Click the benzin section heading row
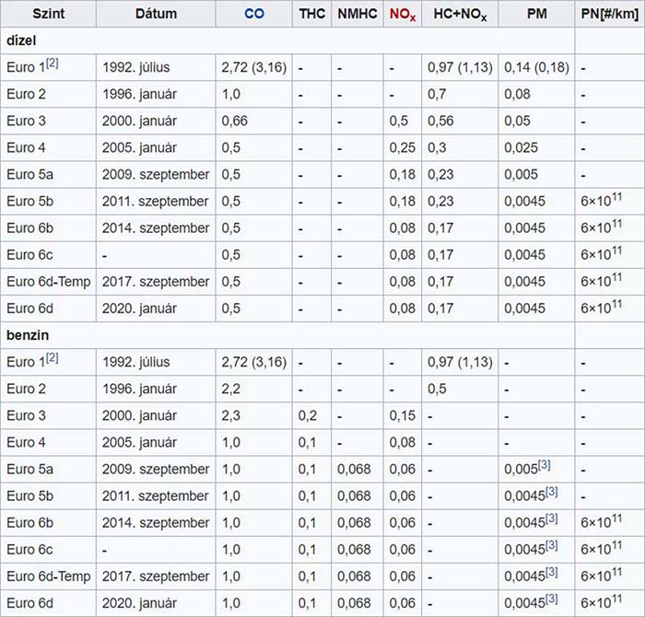Screen dimensions: 645x617 coord(287,335)
